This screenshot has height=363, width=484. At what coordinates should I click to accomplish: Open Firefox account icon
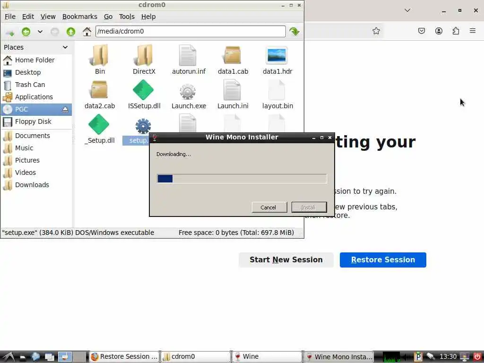click(x=439, y=31)
